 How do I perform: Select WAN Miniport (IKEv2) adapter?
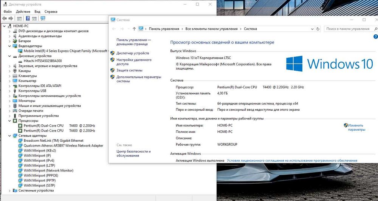(40, 150)
